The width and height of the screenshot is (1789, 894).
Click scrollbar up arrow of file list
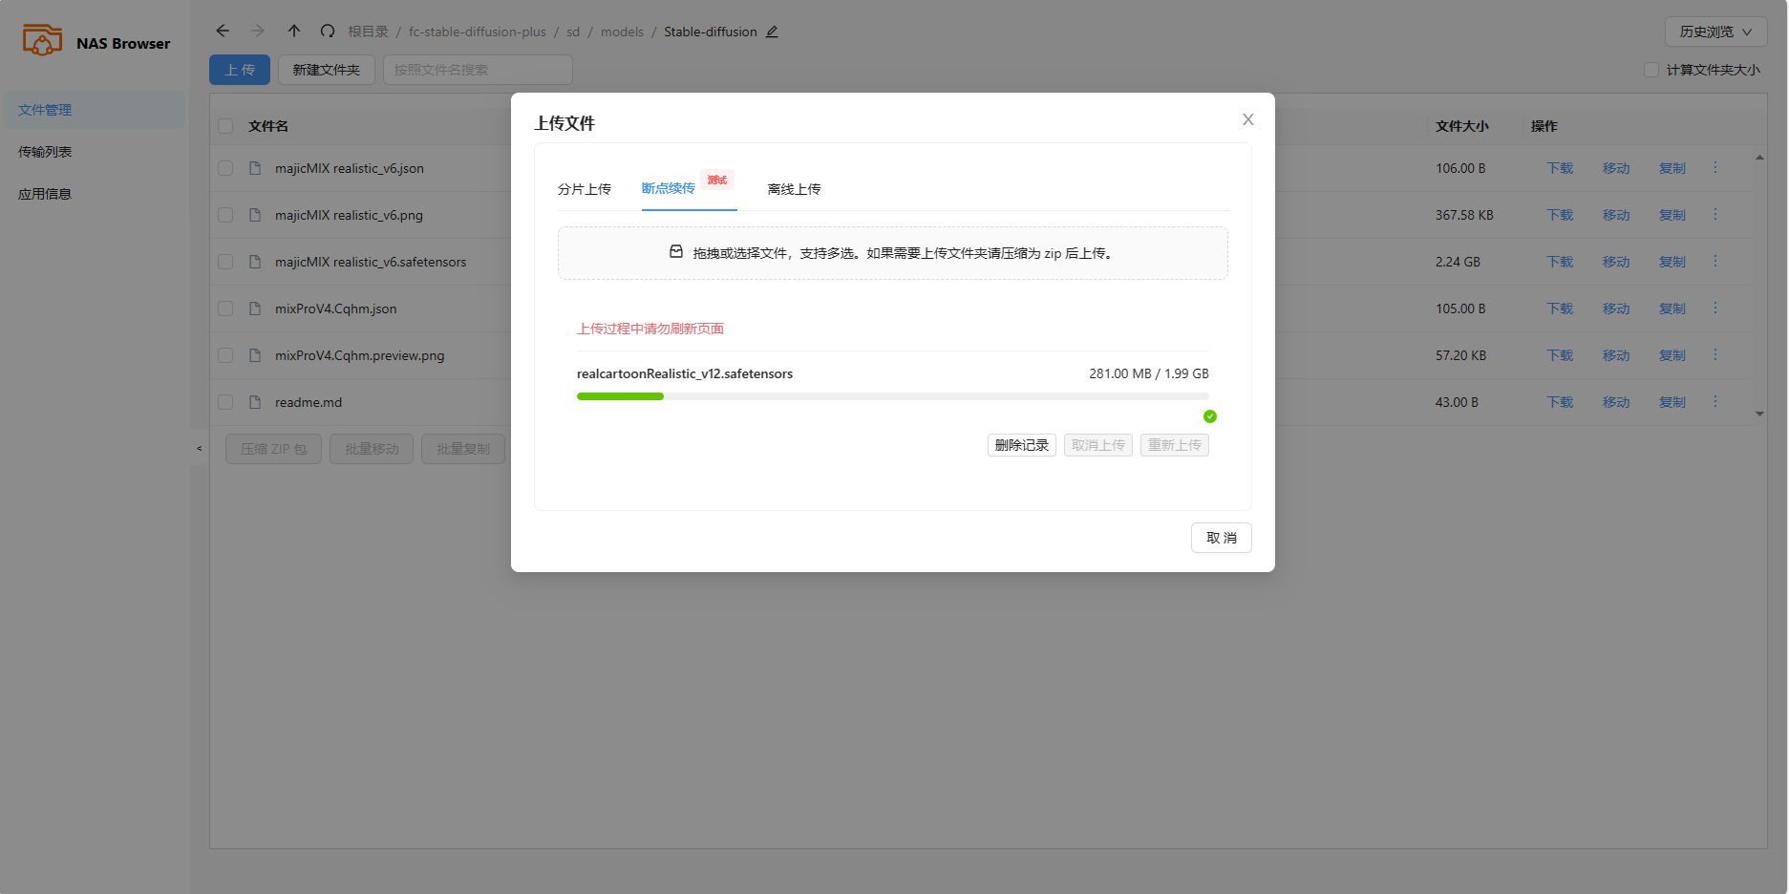(1759, 157)
